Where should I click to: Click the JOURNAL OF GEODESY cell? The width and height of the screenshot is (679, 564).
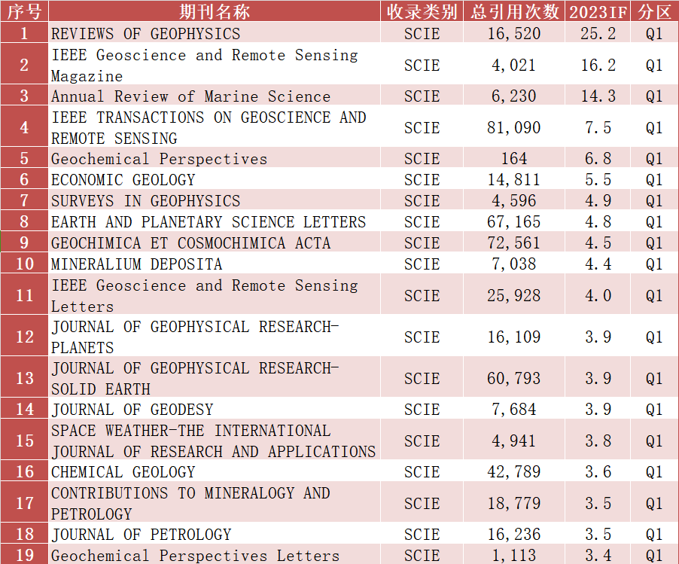[x=215, y=408]
